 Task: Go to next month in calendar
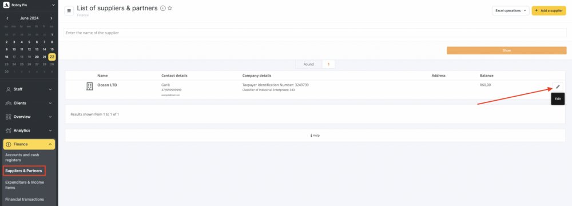[x=51, y=18]
